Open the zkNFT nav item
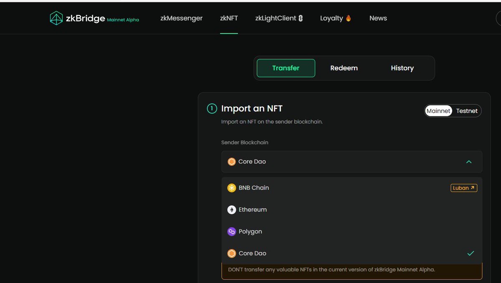Viewport: 501px width, 283px height. coord(229,18)
